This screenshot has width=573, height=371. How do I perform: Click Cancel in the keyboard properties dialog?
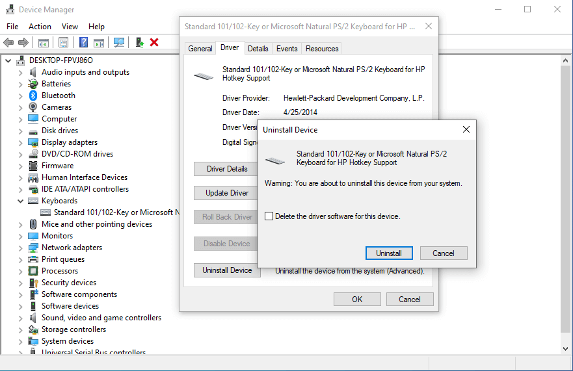click(x=409, y=299)
